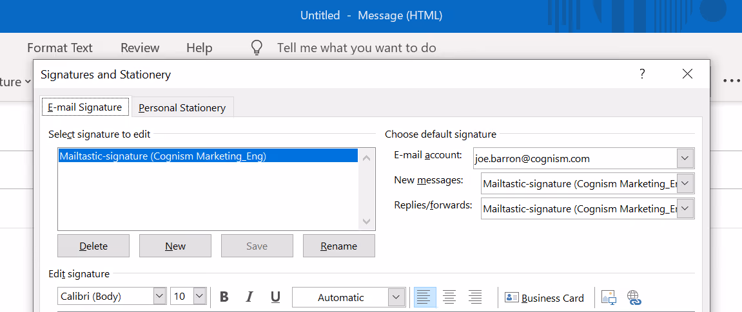The height and width of the screenshot is (312, 742).
Task: Click the joe.barron@cognism.com account field
Action: tap(575, 159)
